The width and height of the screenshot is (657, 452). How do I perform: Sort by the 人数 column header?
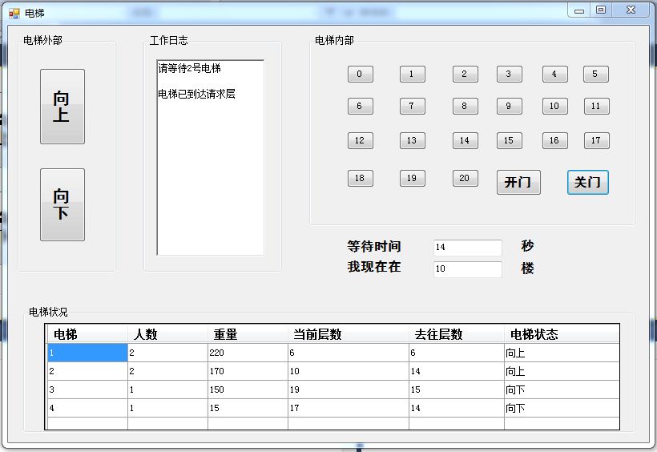coord(167,334)
